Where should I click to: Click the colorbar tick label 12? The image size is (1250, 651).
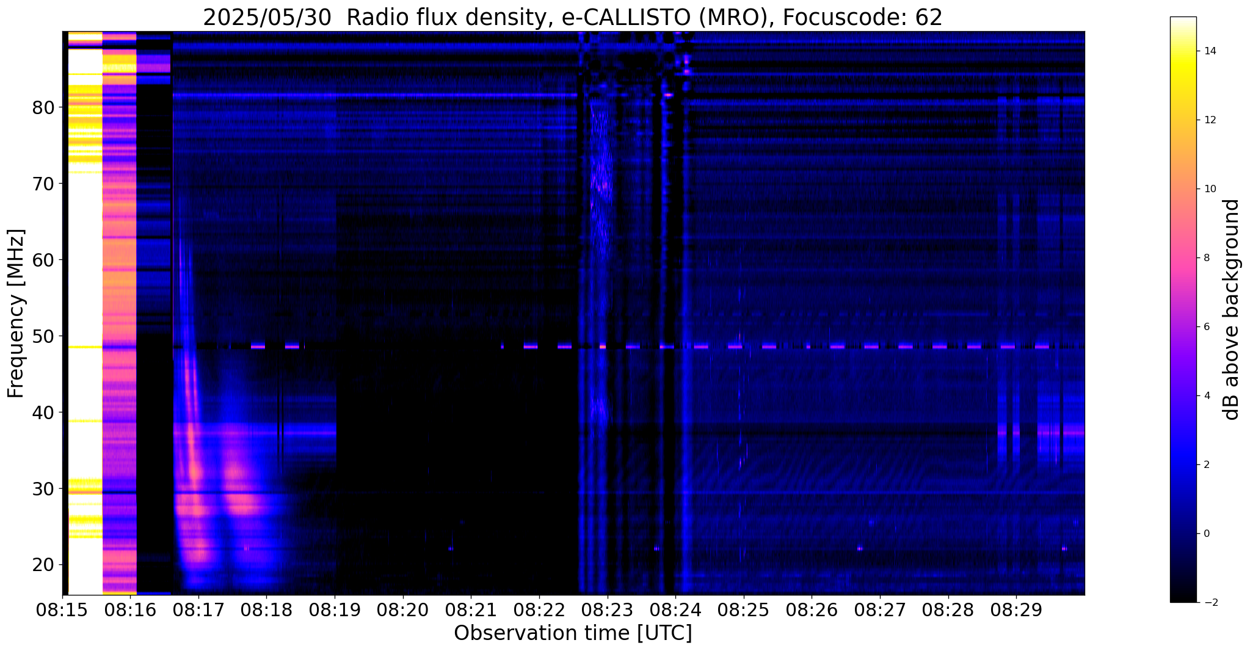[1209, 120]
